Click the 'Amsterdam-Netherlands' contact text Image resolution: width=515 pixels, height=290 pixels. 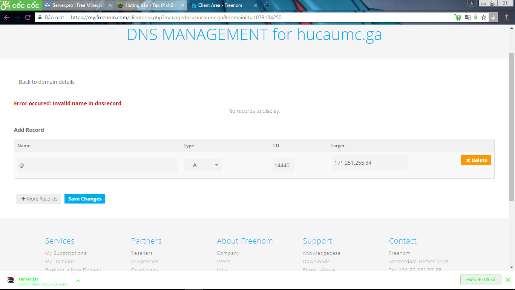click(x=418, y=261)
